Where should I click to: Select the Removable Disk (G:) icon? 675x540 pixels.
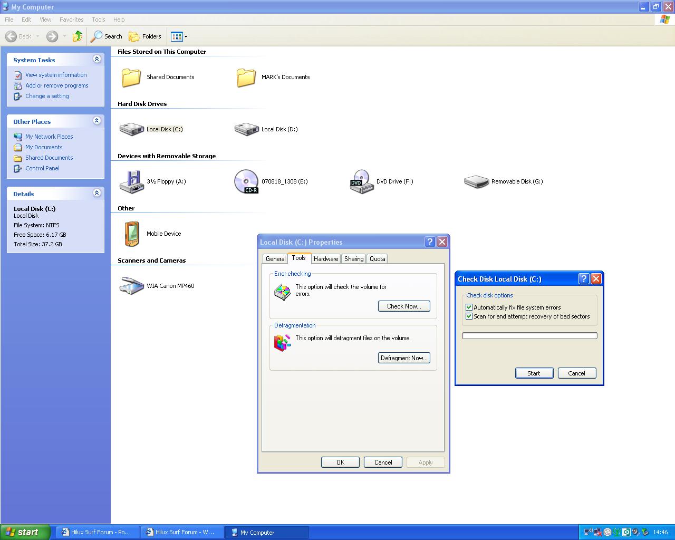pos(476,181)
